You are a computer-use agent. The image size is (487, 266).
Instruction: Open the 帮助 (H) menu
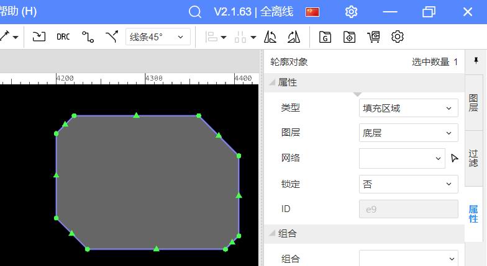(18, 12)
